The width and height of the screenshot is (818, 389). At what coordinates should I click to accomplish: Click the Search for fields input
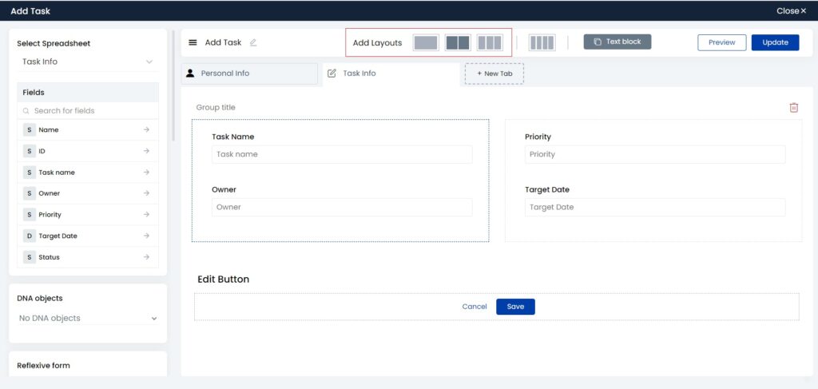point(88,111)
